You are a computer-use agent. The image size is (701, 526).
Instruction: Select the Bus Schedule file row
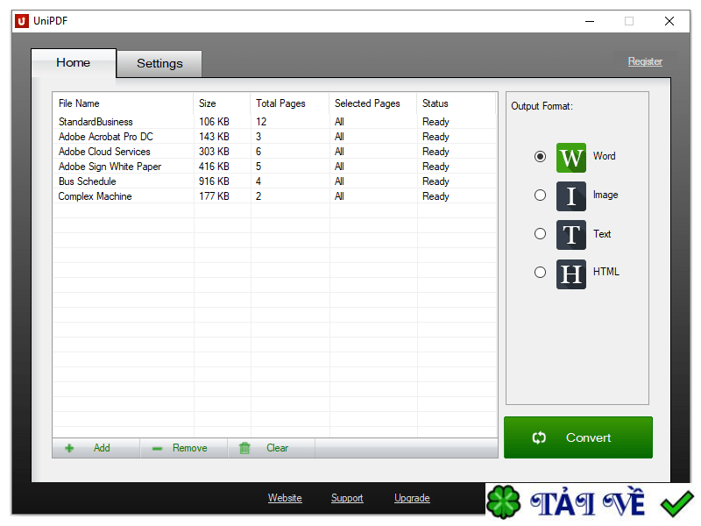[x=274, y=181]
